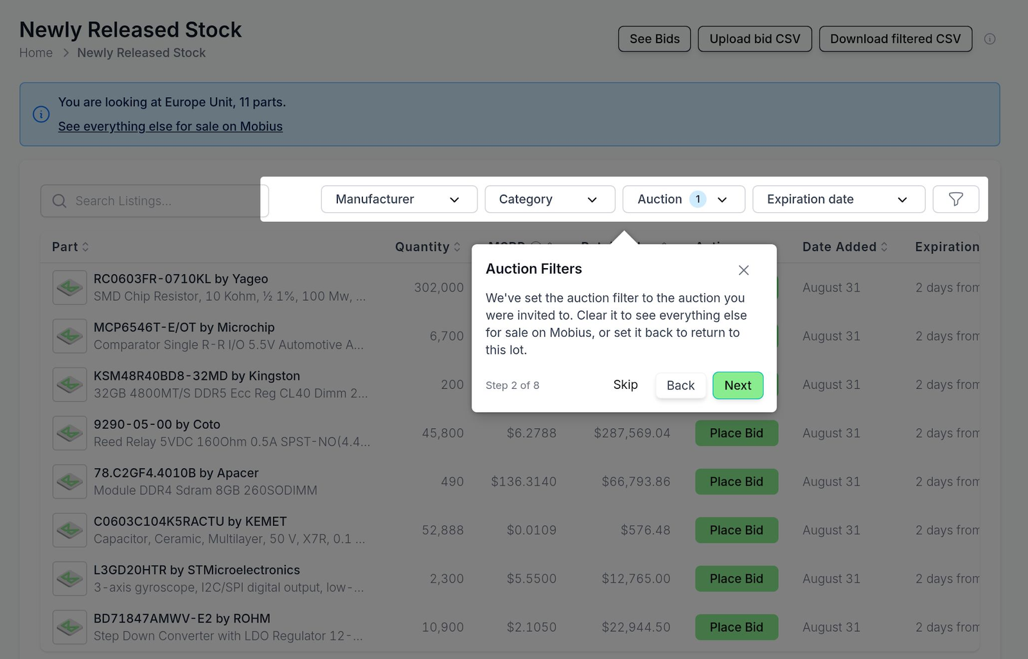1028x659 pixels.
Task: Click the L3GD20HTR part image
Action: coord(69,579)
